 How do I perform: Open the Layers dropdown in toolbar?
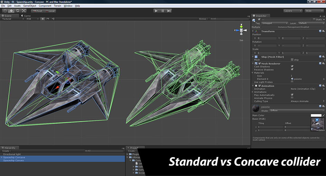coord(293,11)
